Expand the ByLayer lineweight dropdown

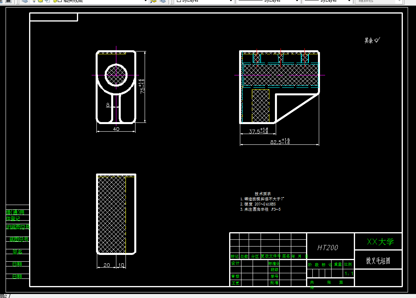click(349, 1)
